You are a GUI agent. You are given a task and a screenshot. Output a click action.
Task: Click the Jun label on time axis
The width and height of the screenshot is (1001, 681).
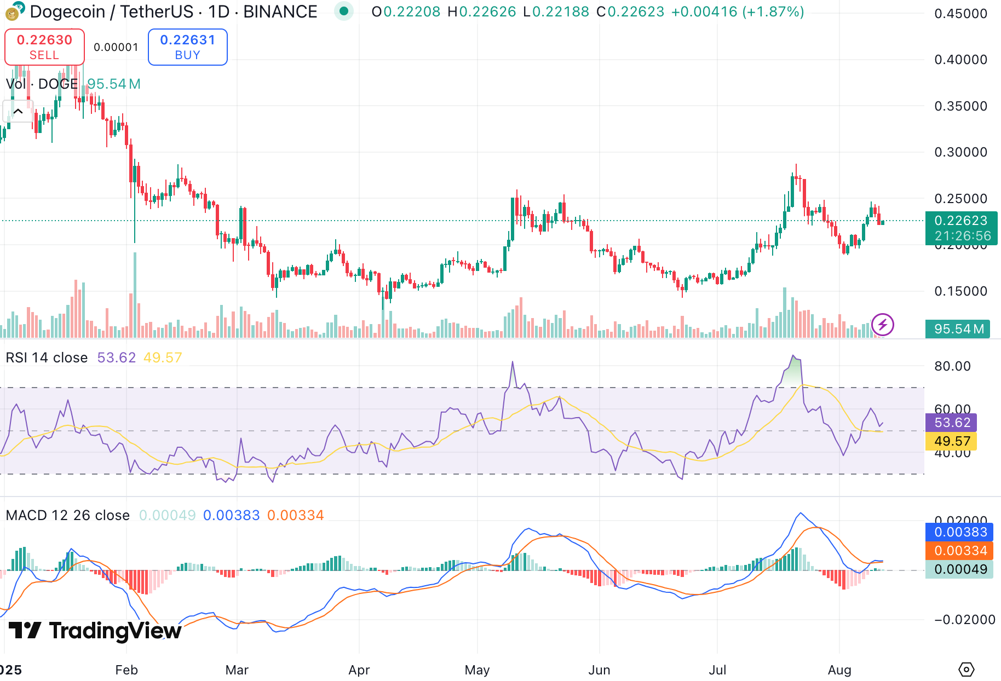(599, 670)
